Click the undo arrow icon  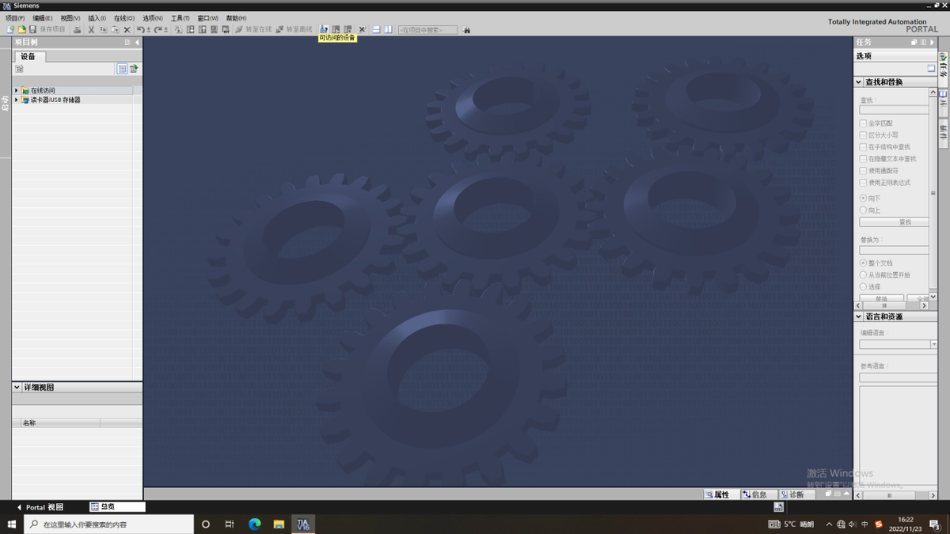pos(140,29)
